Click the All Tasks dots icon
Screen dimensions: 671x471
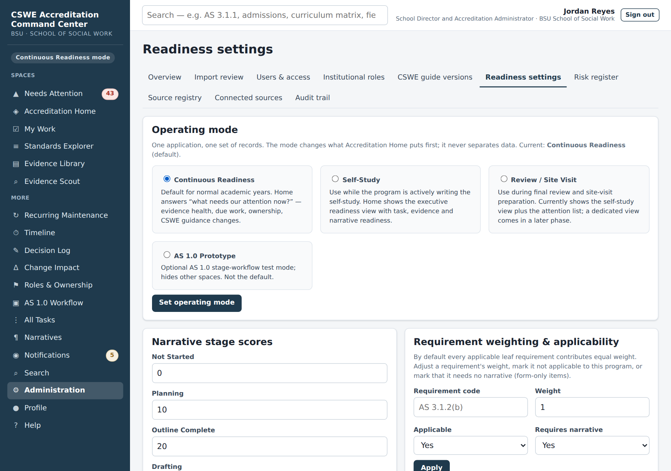coord(16,320)
